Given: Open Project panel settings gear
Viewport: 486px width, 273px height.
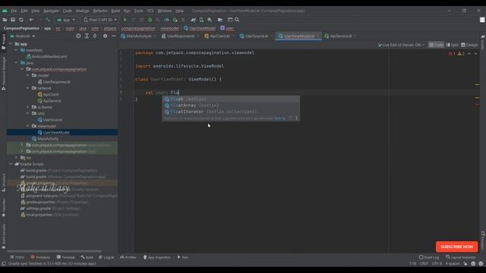Looking at the screenshot, I should tap(105, 36).
